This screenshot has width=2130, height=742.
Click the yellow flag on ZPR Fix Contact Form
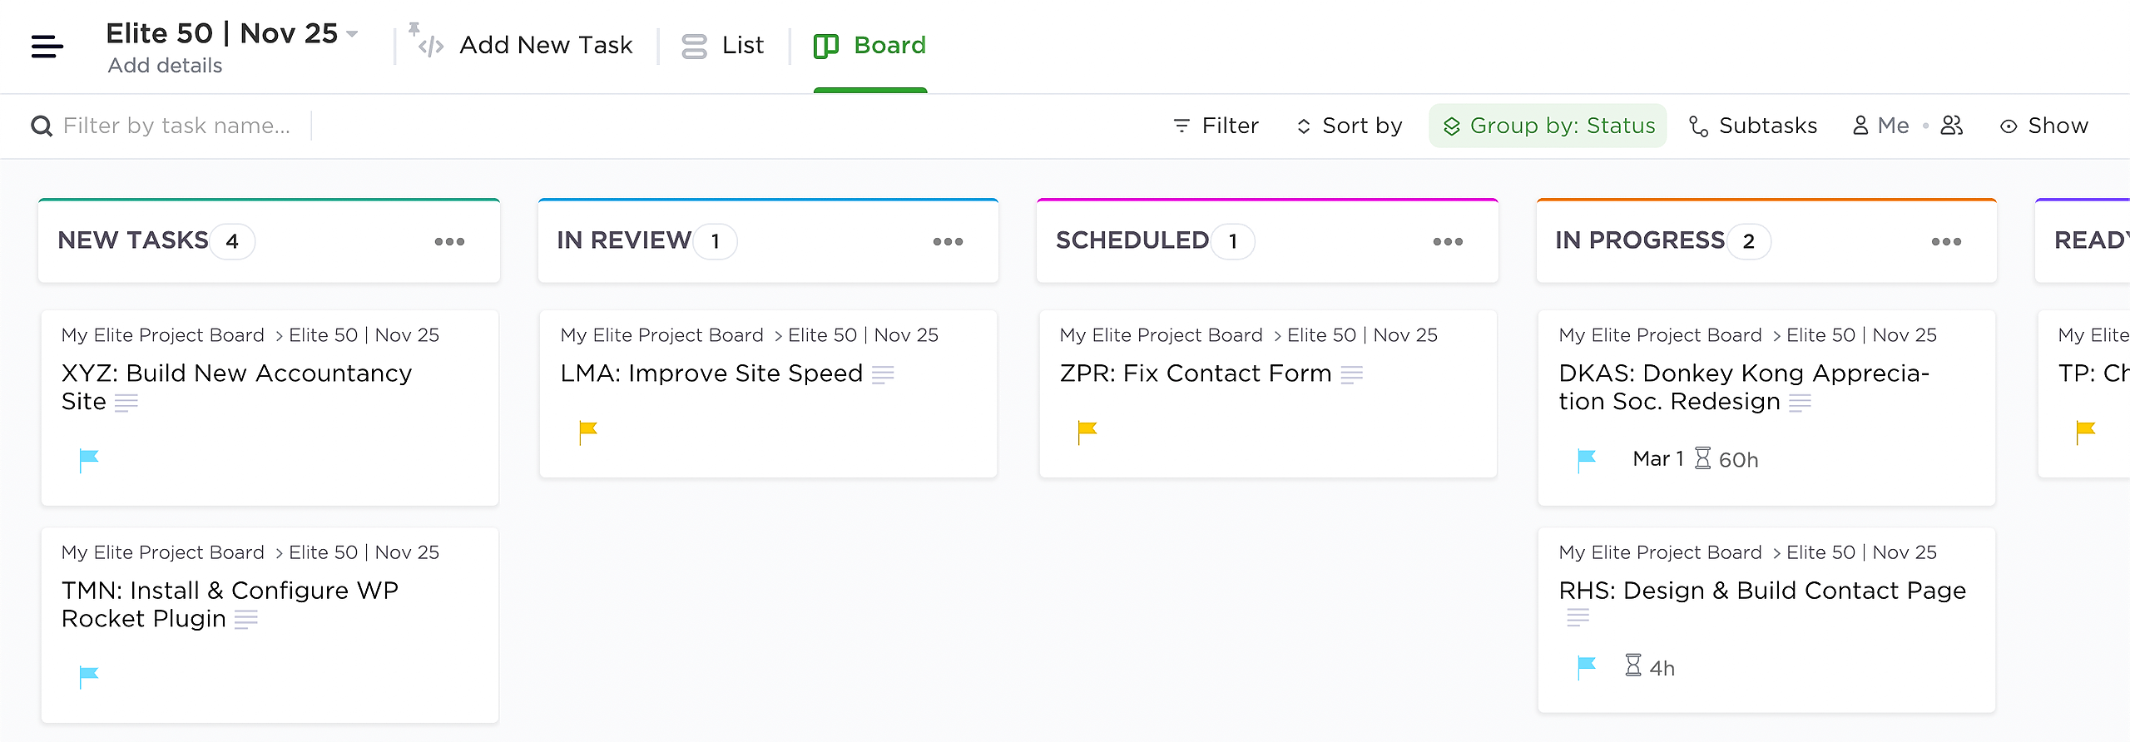click(1087, 432)
